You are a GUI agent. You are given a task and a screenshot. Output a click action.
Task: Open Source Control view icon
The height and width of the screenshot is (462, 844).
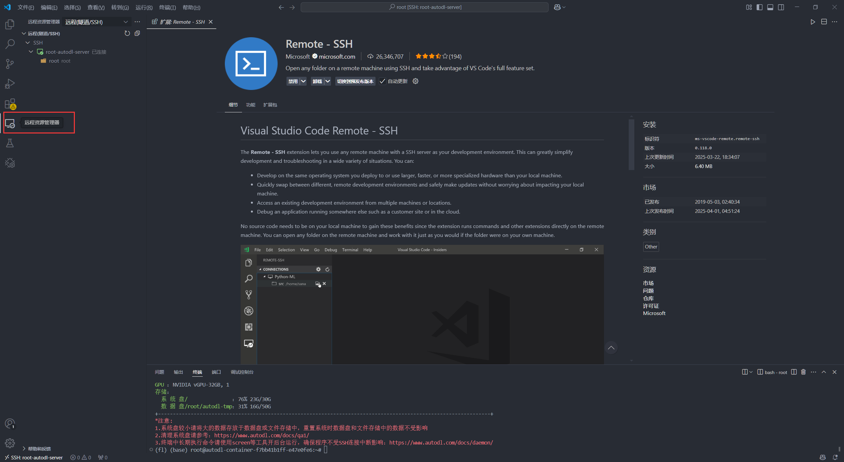[10, 64]
